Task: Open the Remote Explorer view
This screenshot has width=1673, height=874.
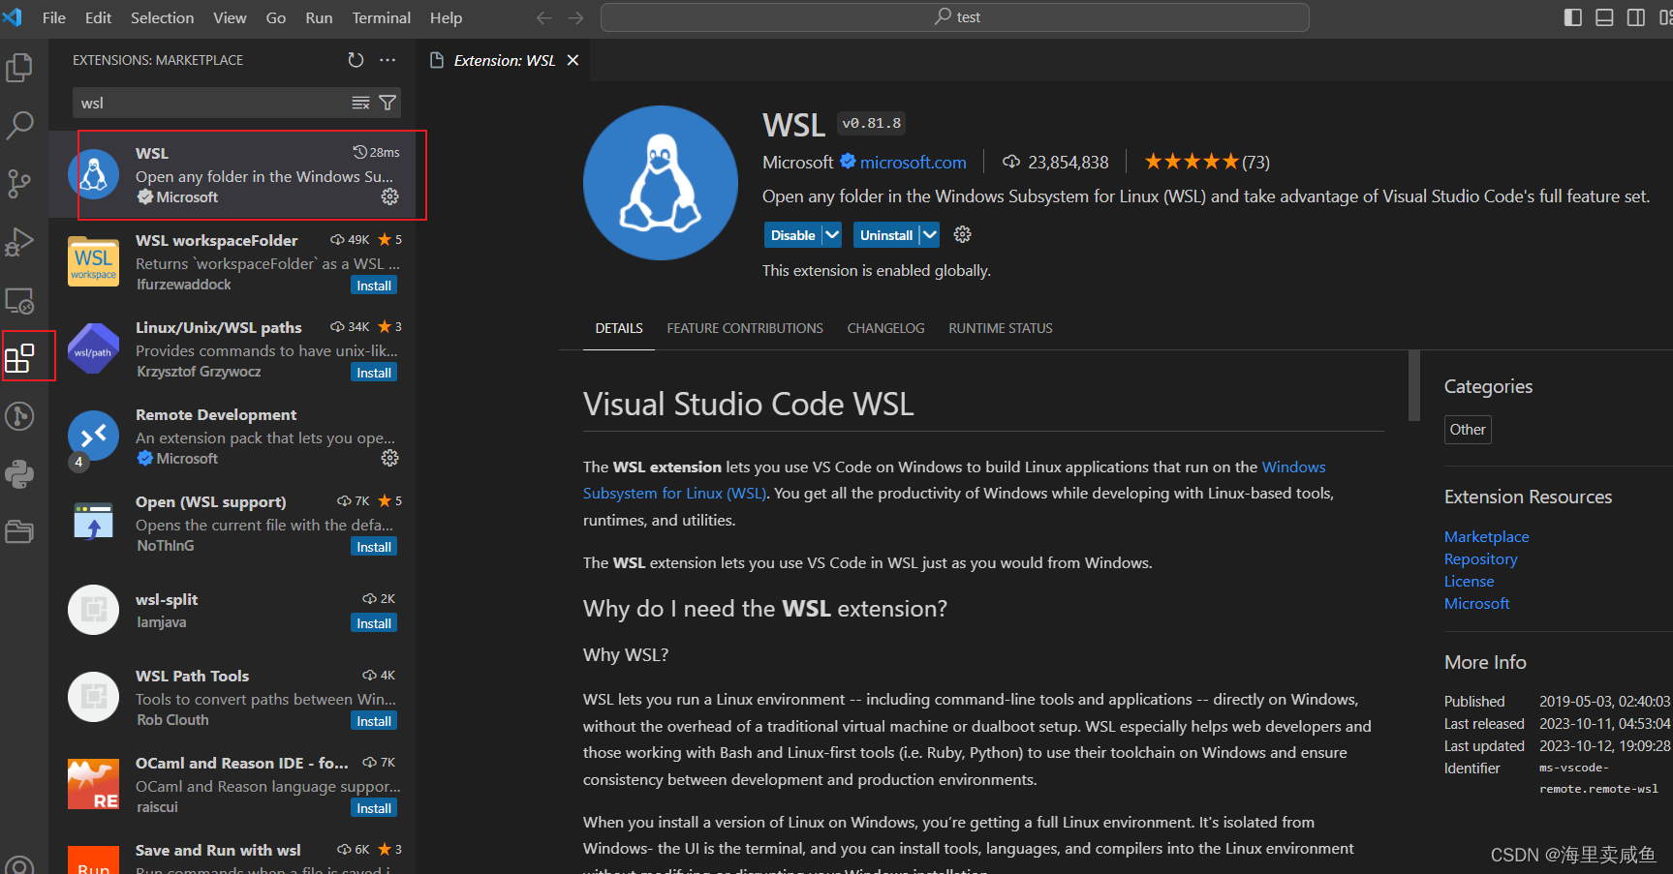Action: (20, 300)
